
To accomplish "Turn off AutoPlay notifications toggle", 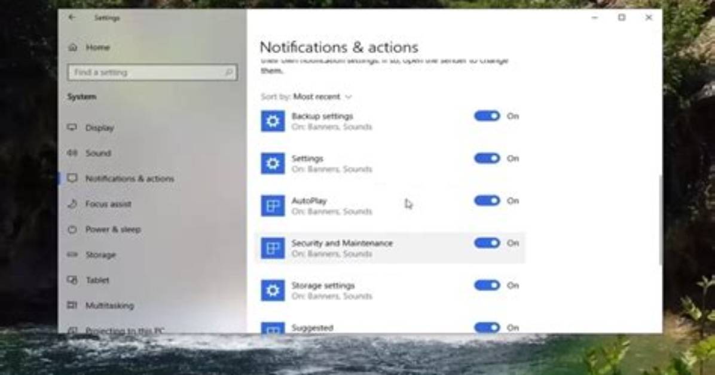I will (x=487, y=201).
